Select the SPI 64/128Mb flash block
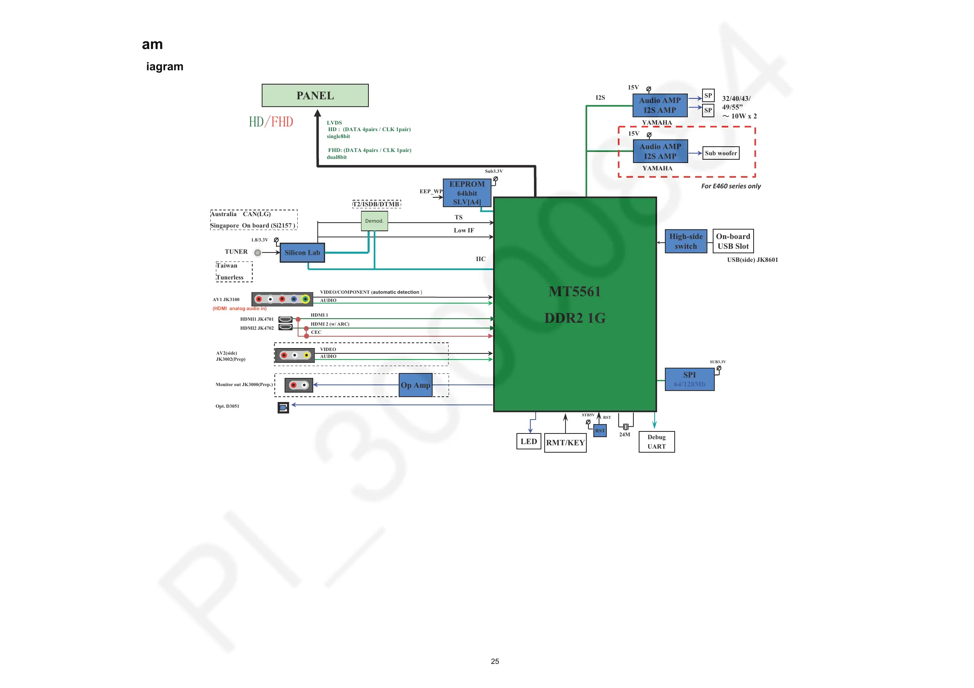Viewport: 974px width, 688px height. 689,380
